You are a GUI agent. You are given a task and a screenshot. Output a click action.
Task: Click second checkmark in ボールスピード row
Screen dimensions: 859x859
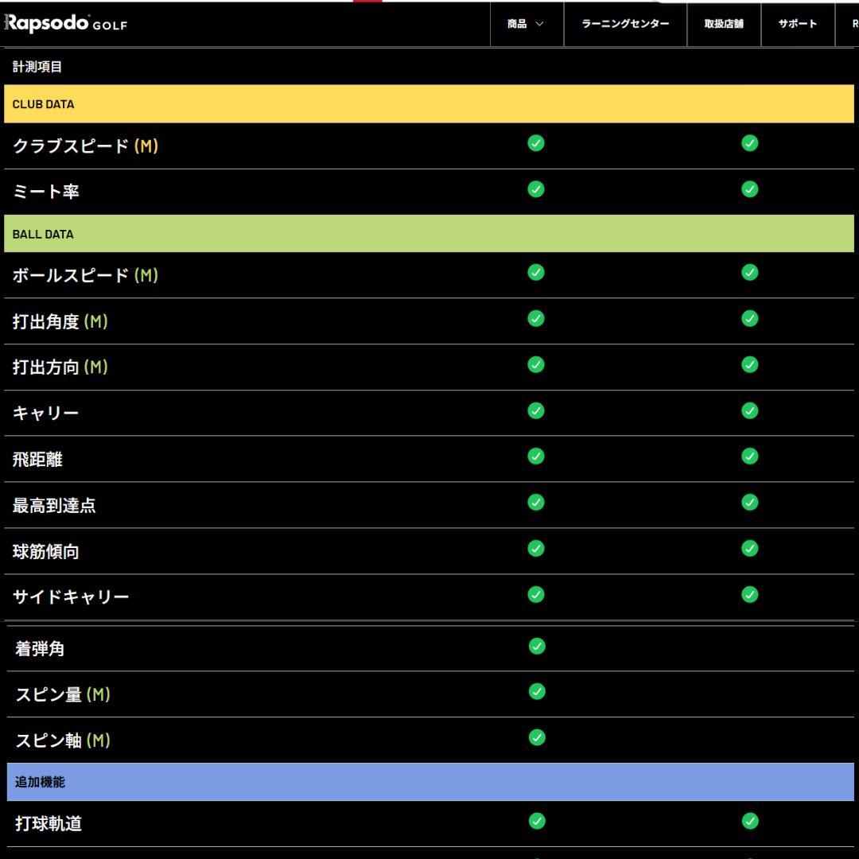tap(749, 272)
